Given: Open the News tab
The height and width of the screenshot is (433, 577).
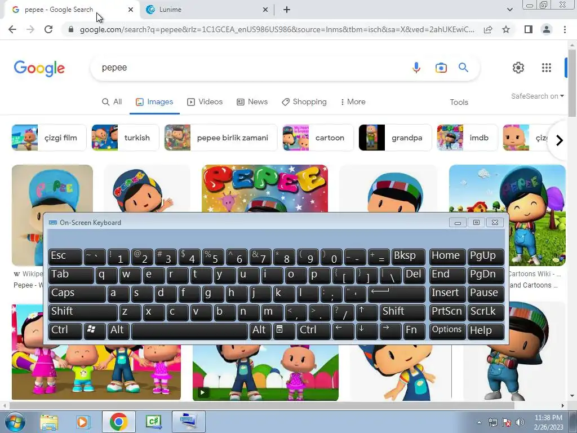Looking at the screenshot, I should [252, 102].
